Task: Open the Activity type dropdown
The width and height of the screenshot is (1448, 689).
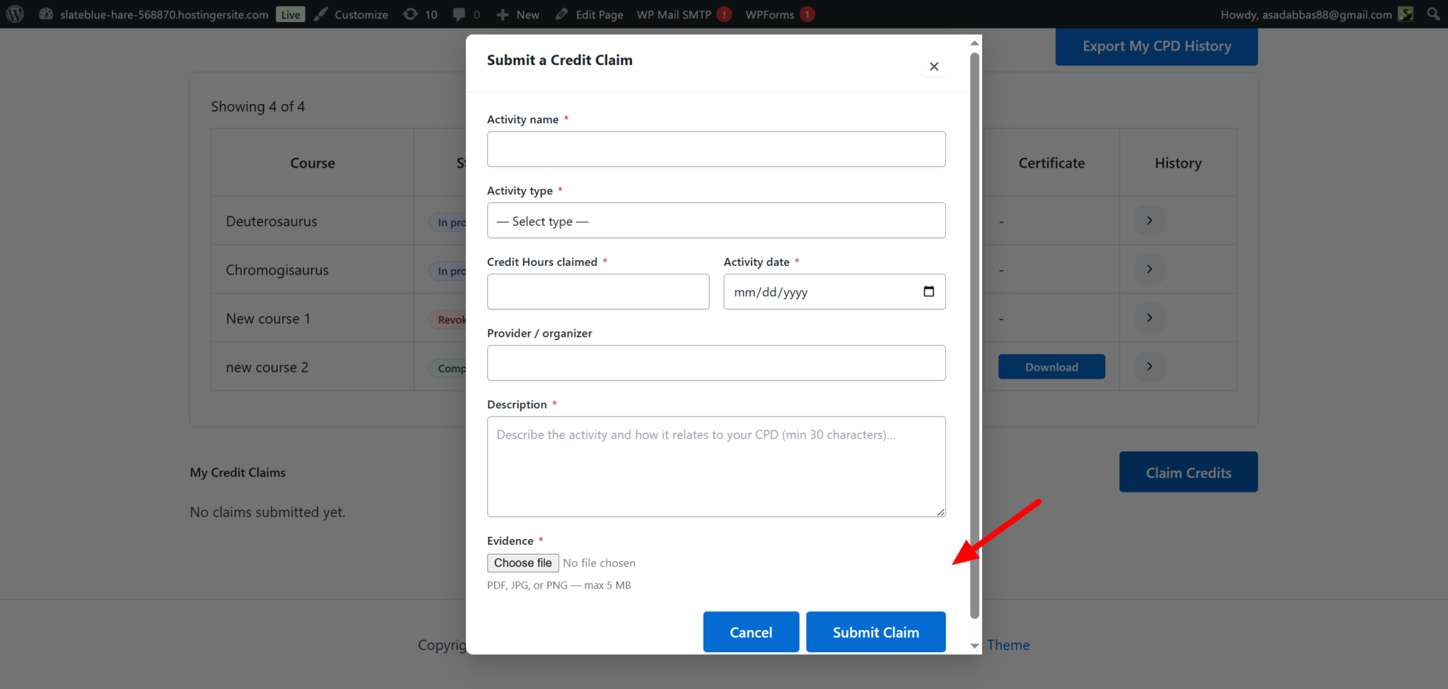Action: pos(716,221)
